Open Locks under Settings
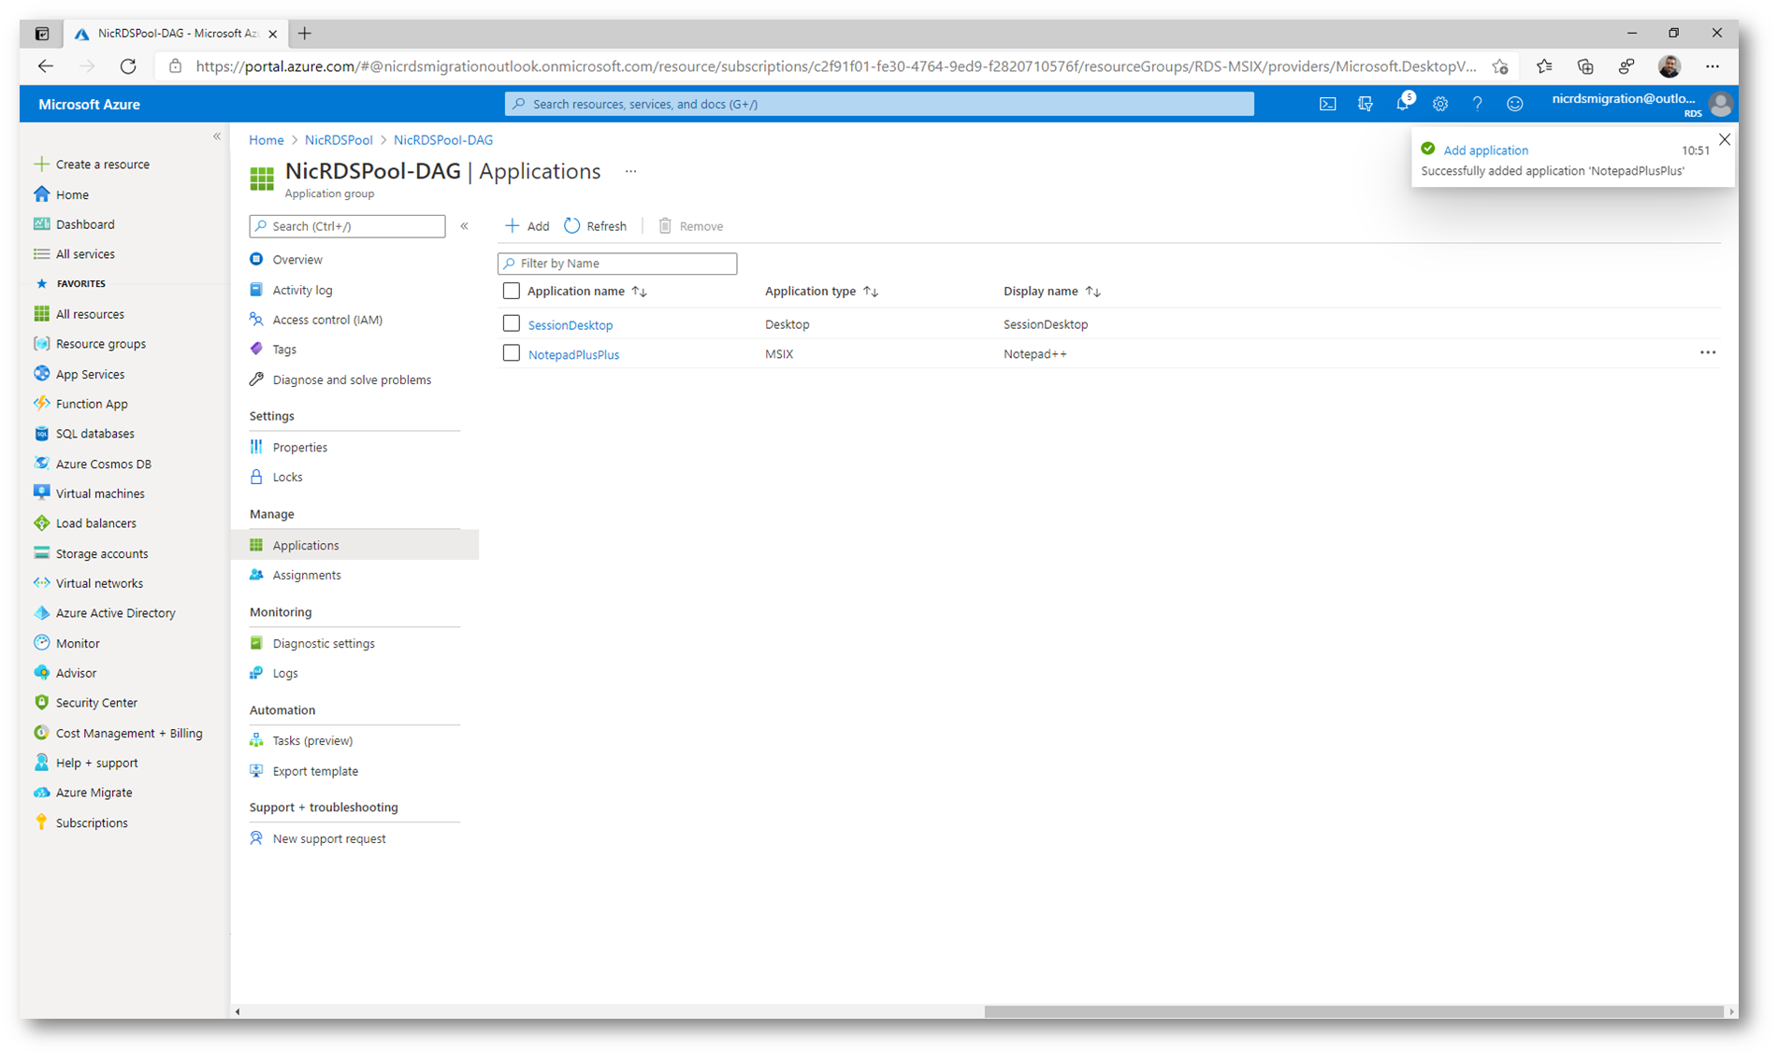Image resolution: width=1778 pixels, height=1058 pixels. (x=287, y=477)
